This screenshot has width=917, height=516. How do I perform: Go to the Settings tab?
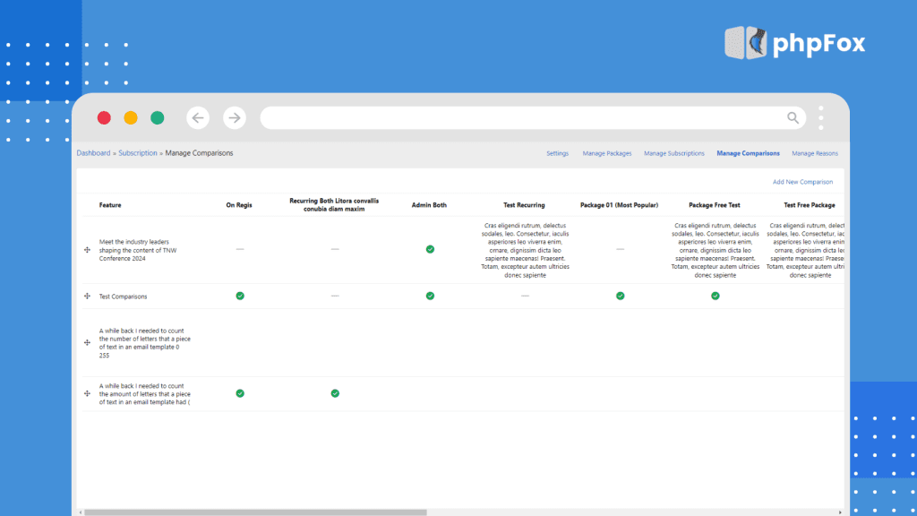[x=557, y=153]
